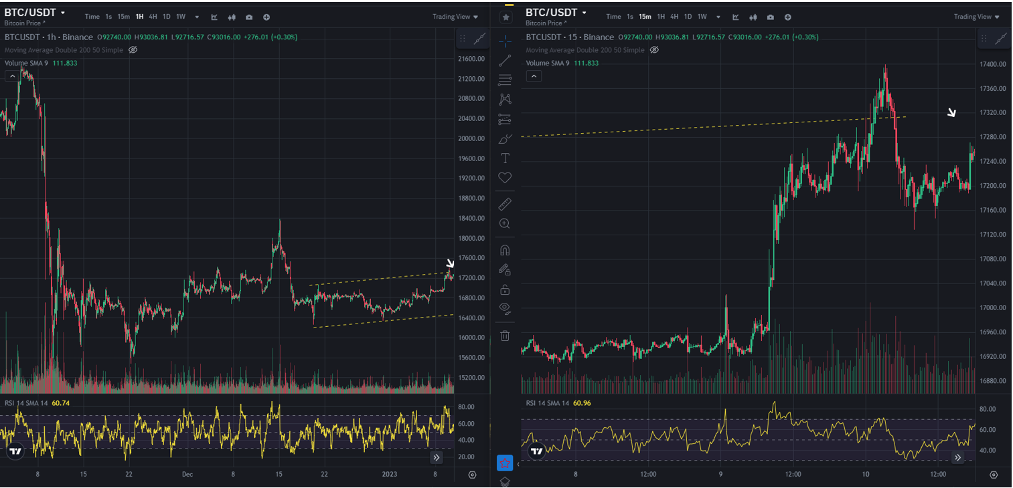Viewport: 1013px width, 488px height.
Task: Select 1W interval on right chart
Action: tap(702, 17)
